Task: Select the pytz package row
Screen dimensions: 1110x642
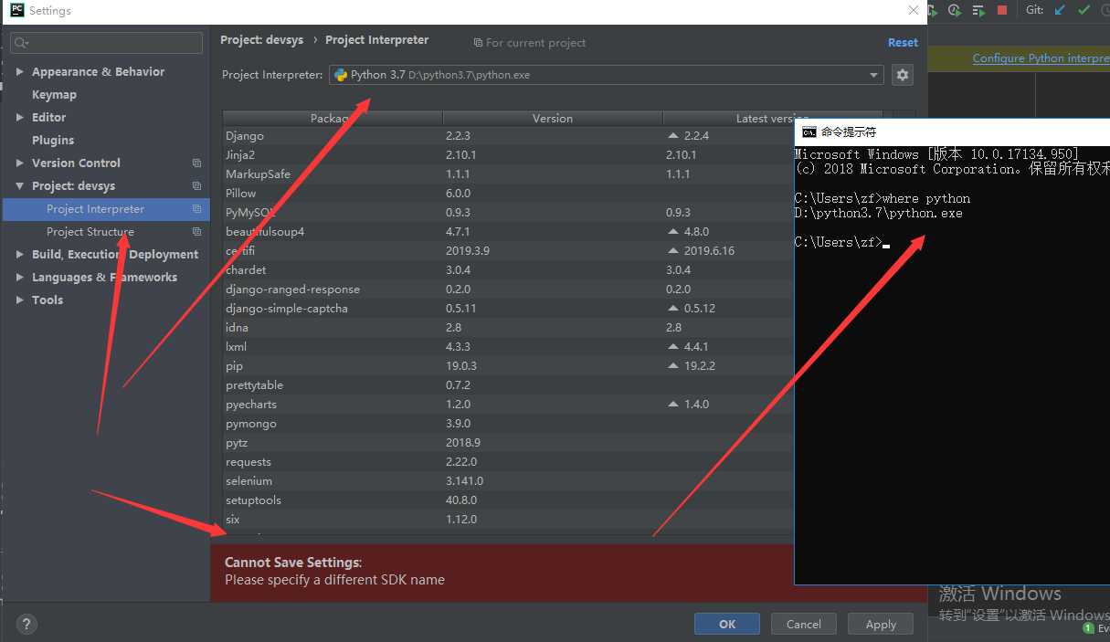Action: (509, 442)
